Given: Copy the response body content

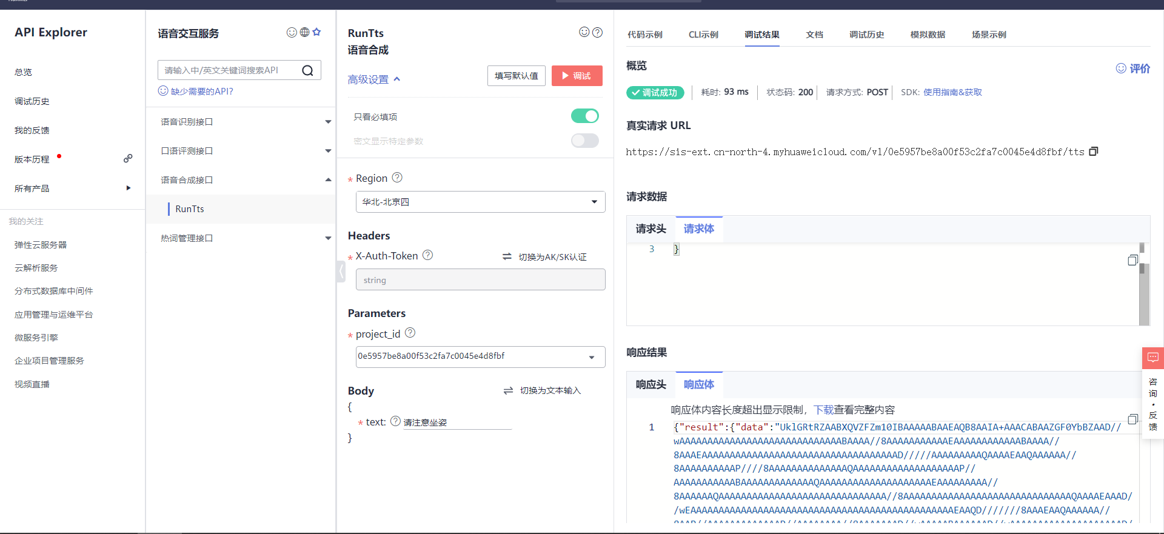Looking at the screenshot, I should [x=1132, y=419].
